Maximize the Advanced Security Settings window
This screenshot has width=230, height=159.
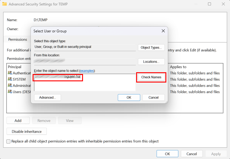click(209, 4)
